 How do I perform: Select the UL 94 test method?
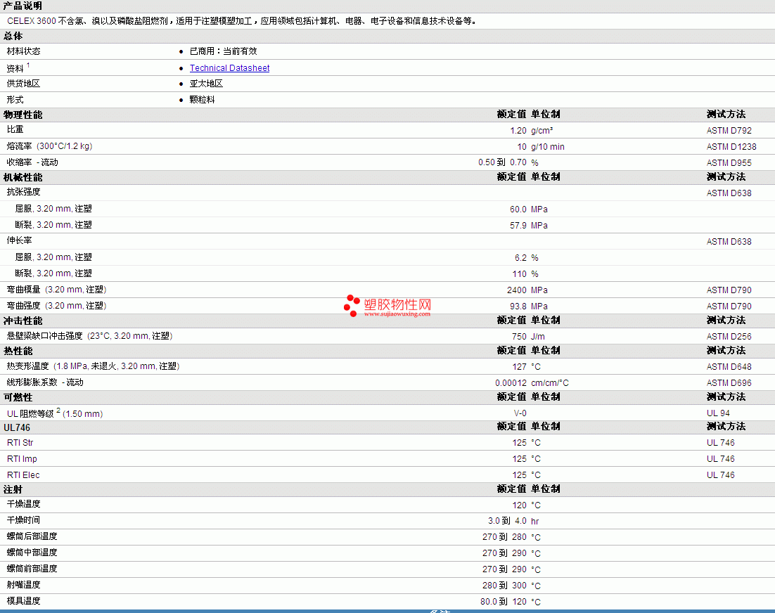pos(718,413)
